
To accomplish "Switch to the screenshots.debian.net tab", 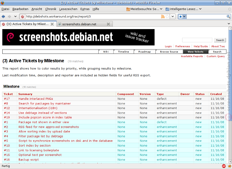I will tap(85, 24).
